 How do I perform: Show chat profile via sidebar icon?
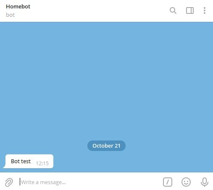point(190,10)
